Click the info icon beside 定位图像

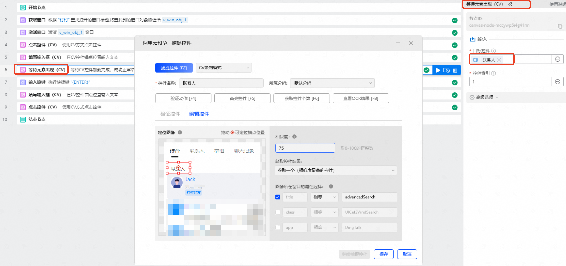(180, 132)
